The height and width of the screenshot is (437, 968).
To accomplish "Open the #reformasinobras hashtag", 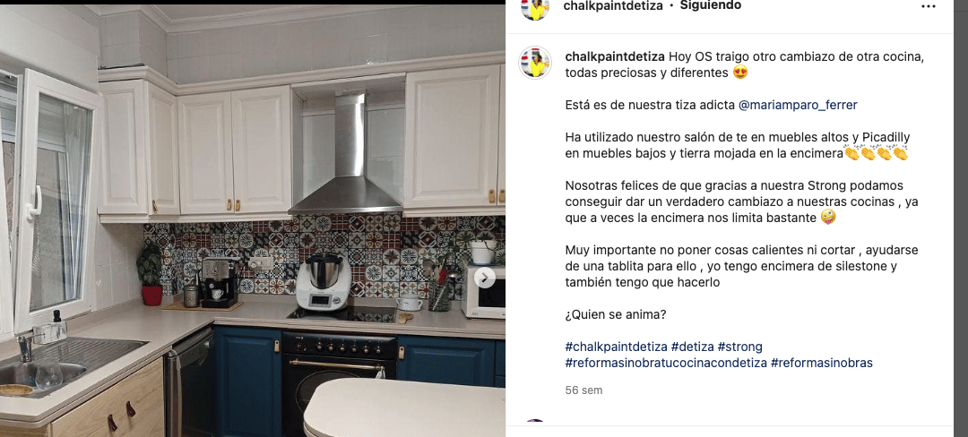I will 822,363.
